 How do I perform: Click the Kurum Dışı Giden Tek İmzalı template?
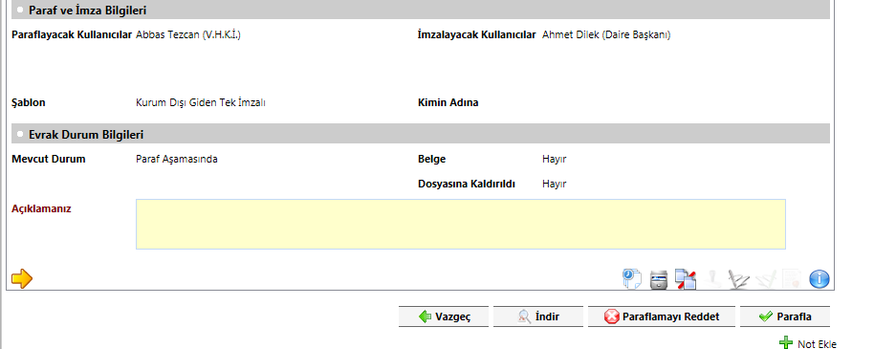pyautogui.click(x=201, y=102)
